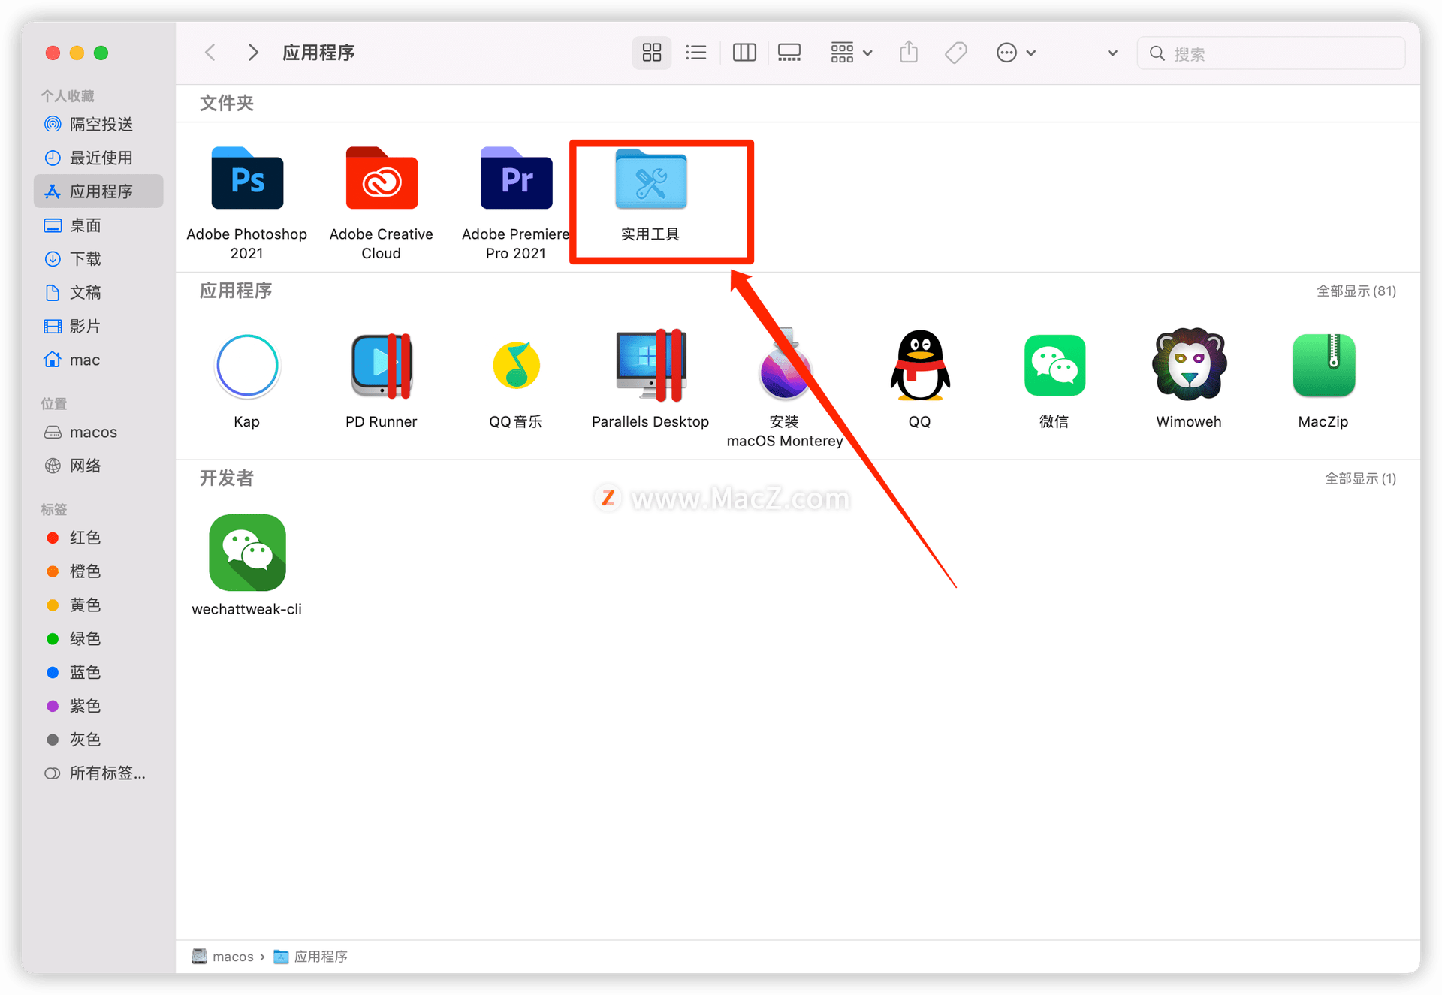Viewport: 1442px width, 995px height.
Task: Open 最近使用 recents in sidebar
Action: [x=98, y=158]
